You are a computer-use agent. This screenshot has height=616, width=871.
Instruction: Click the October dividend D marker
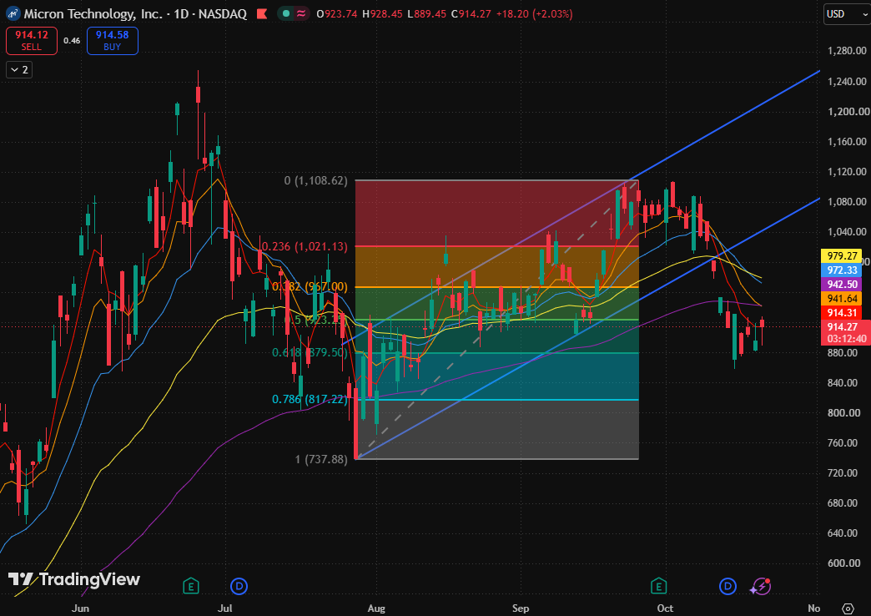[x=728, y=586]
